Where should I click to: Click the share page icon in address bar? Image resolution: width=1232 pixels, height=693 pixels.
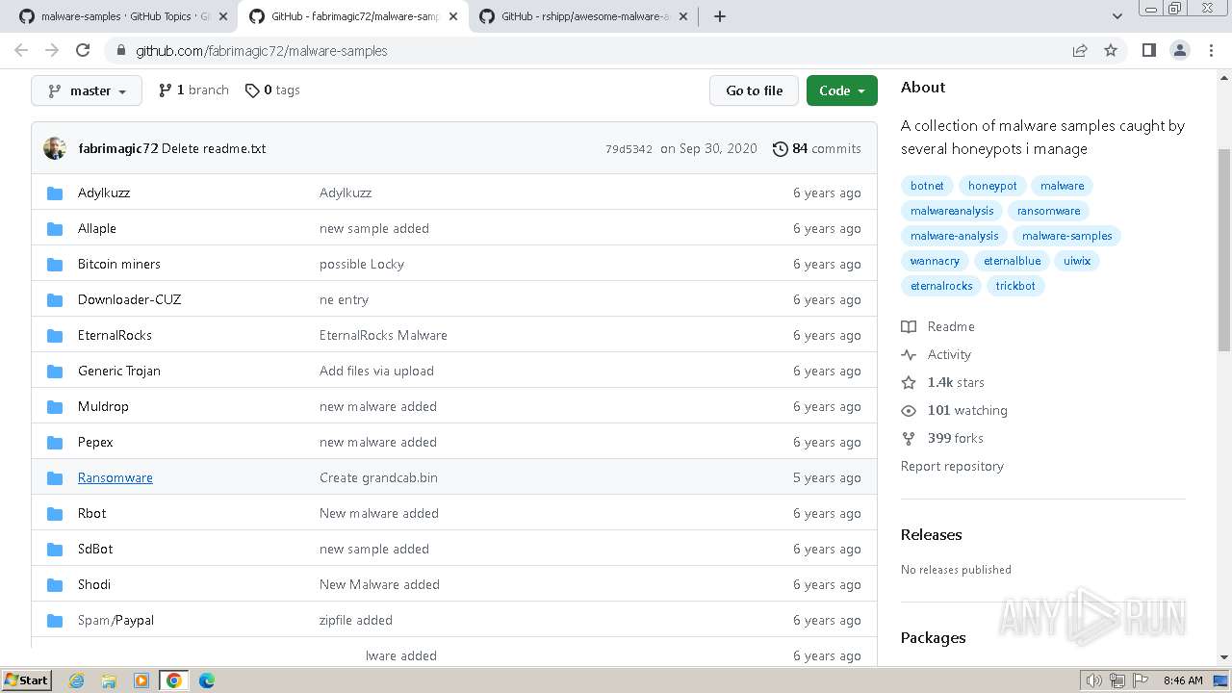click(1080, 51)
